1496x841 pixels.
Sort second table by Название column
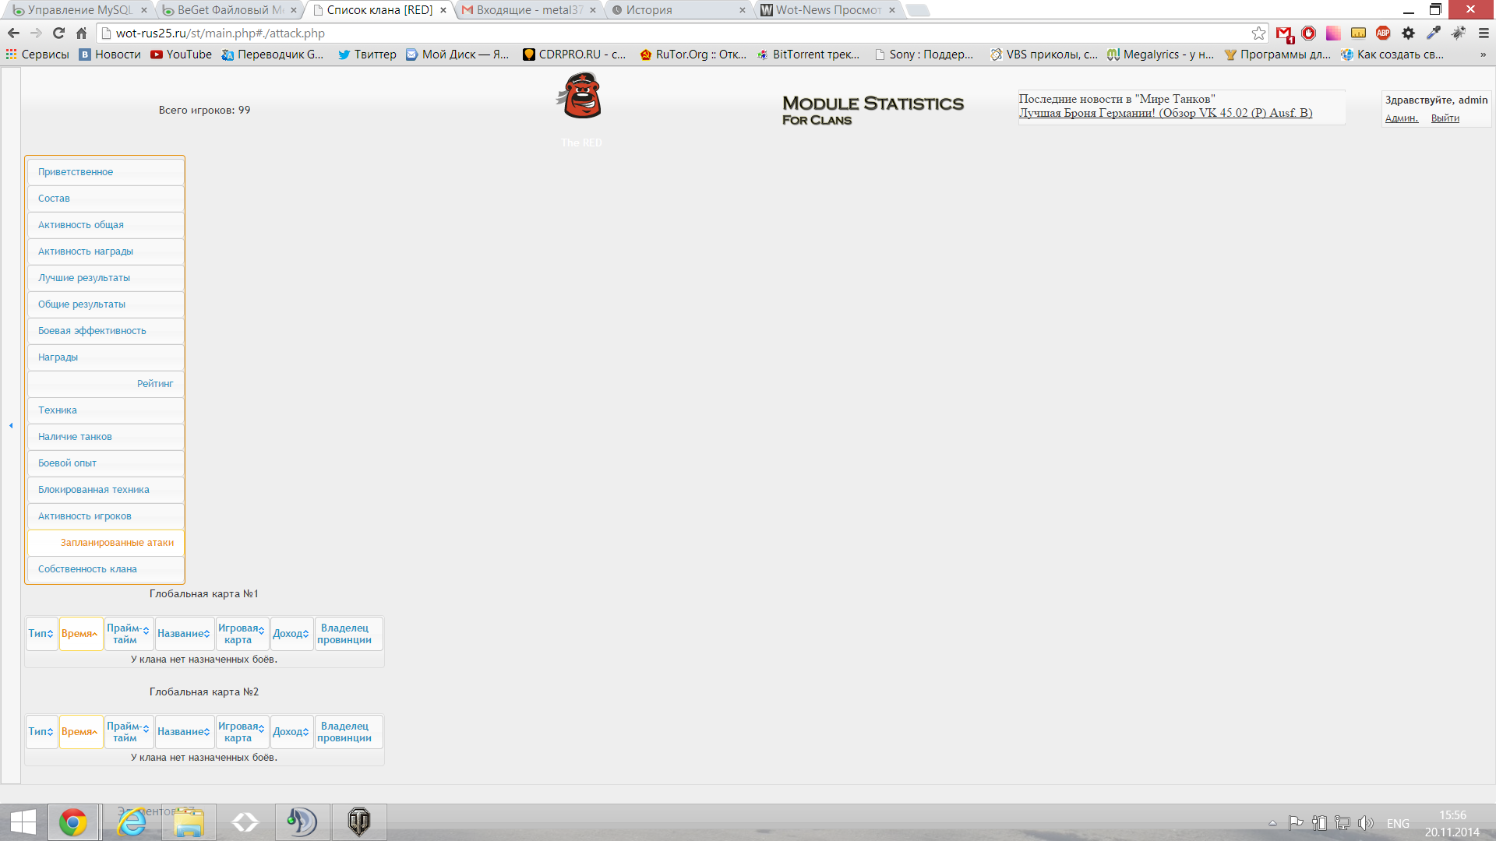[184, 732]
